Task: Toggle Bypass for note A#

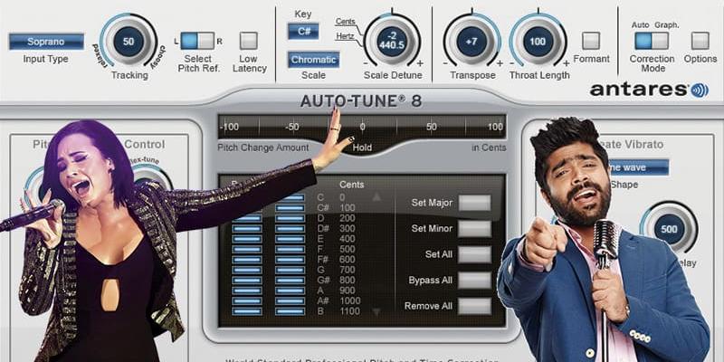Action: (x=246, y=301)
